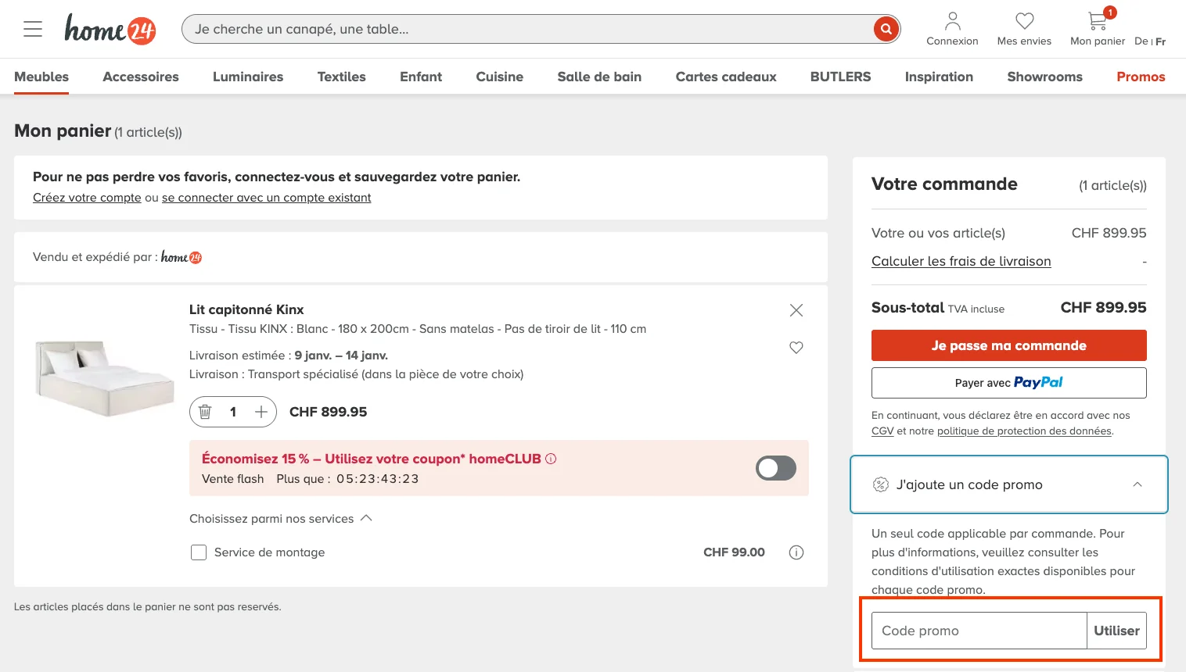Click the info icon beside Service de montage
The width and height of the screenshot is (1186, 672).
click(796, 552)
